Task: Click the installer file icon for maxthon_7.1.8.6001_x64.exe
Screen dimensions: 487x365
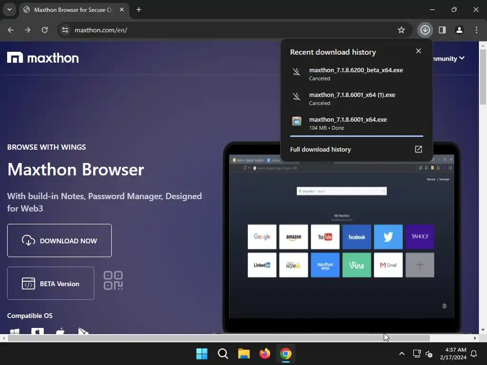Action: click(x=297, y=121)
